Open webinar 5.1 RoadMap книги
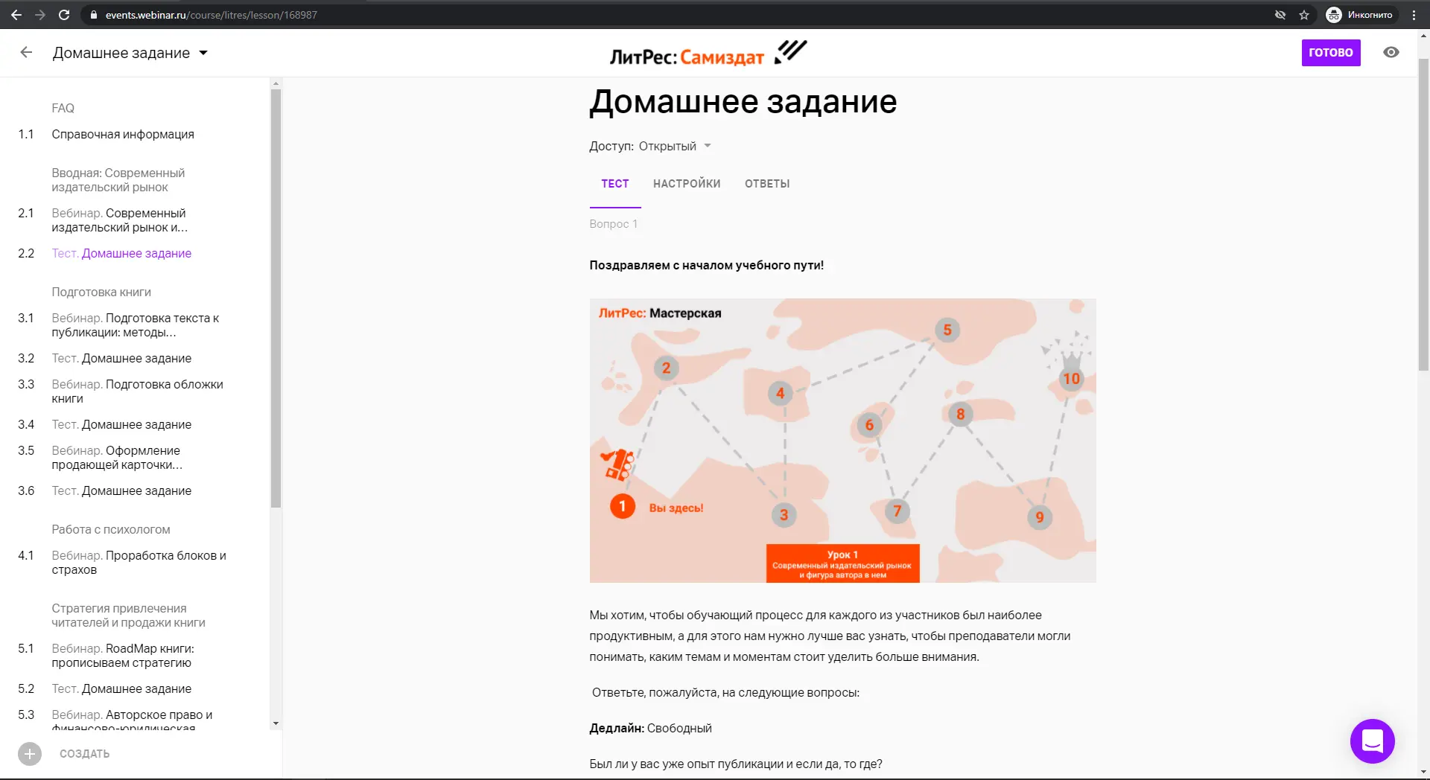The image size is (1430, 780). tap(123, 656)
